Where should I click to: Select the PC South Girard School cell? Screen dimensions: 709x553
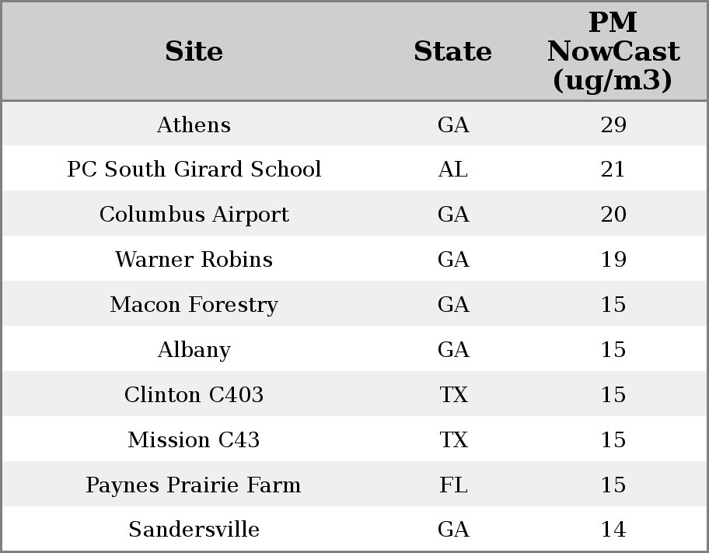194,170
